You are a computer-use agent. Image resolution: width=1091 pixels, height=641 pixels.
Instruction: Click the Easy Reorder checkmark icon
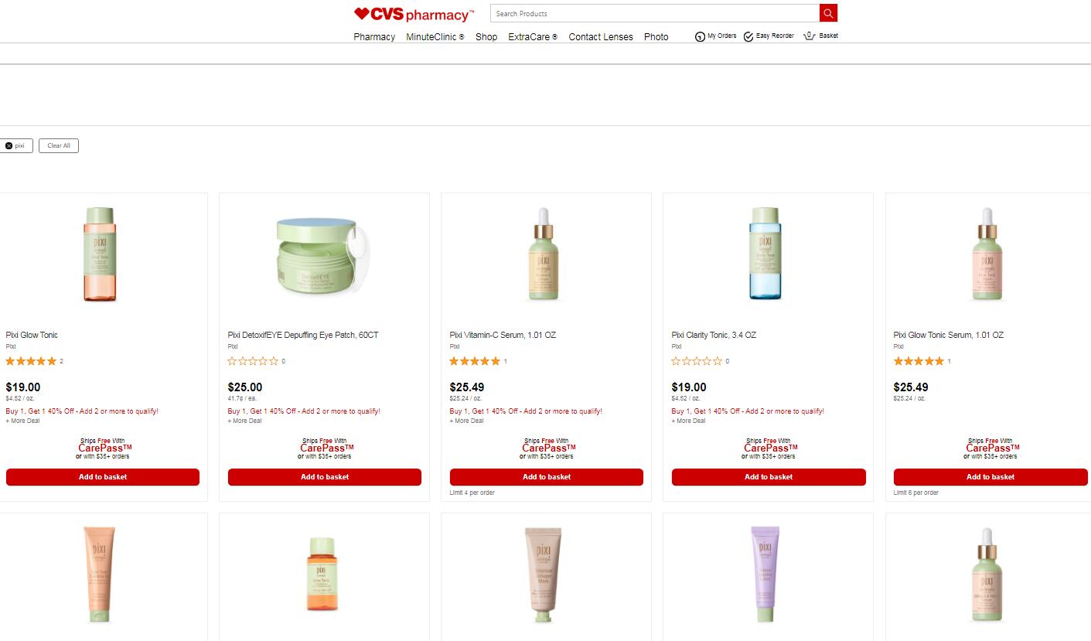click(748, 36)
